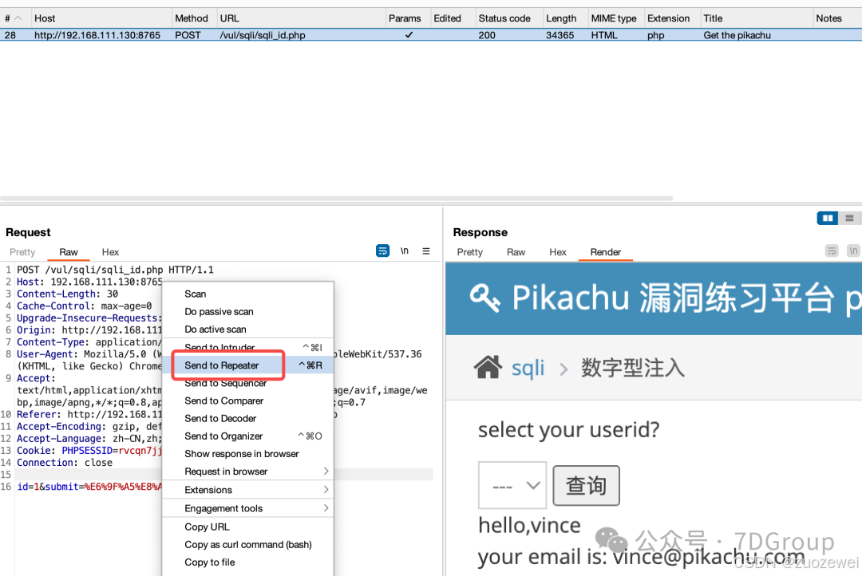This screenshot has width=862, height=576.
Task: Open the Request panel hamburger menu
Action: pyautogui.click(x=426, y=251)
